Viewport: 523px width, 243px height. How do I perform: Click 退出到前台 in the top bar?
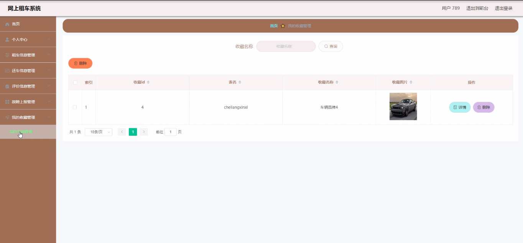click(477, 8)
